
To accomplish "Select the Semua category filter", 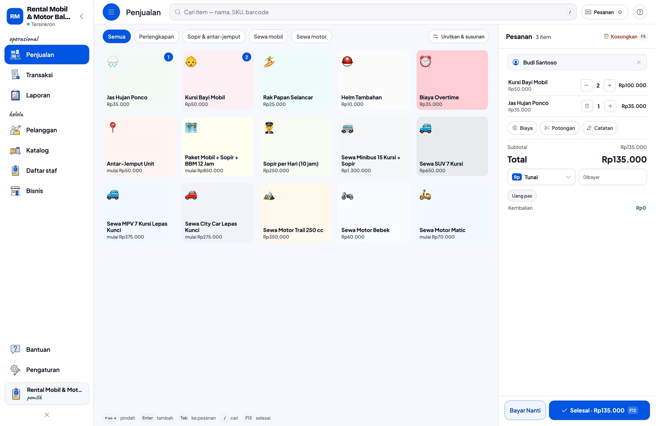I will click(x=117, y=37).
